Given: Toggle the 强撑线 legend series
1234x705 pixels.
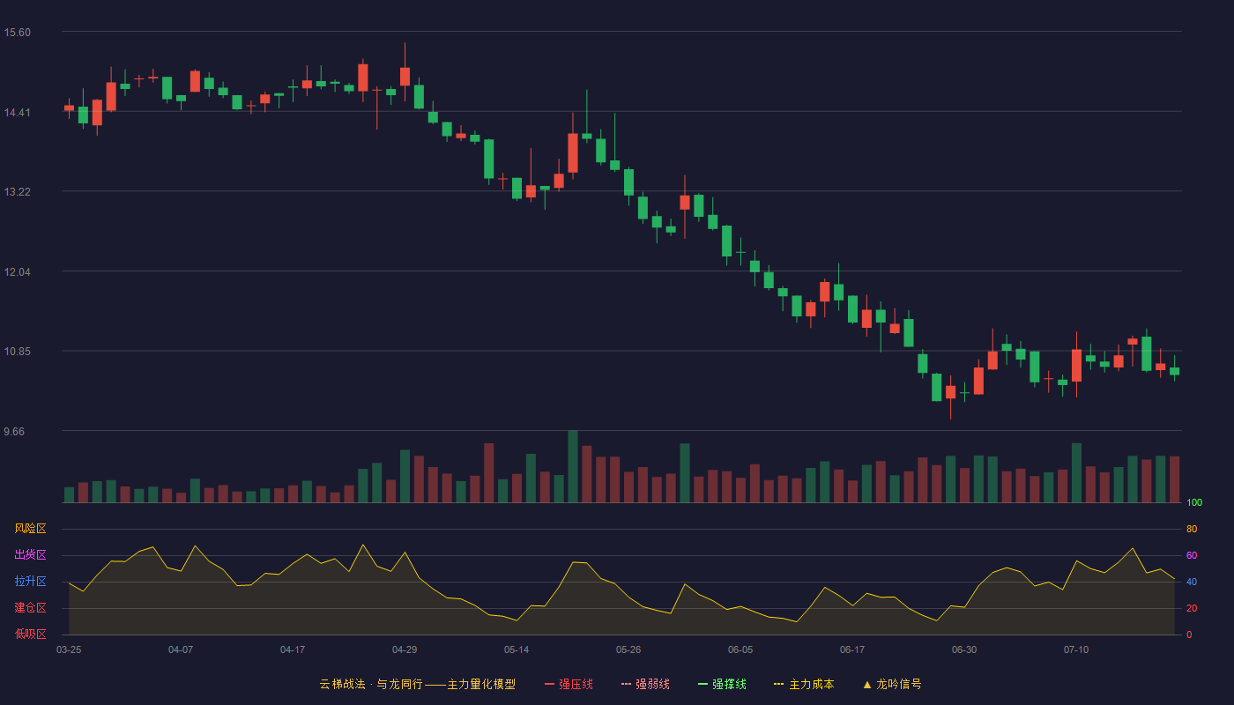Looking at the screenshot, I should [x=722, y=684].
